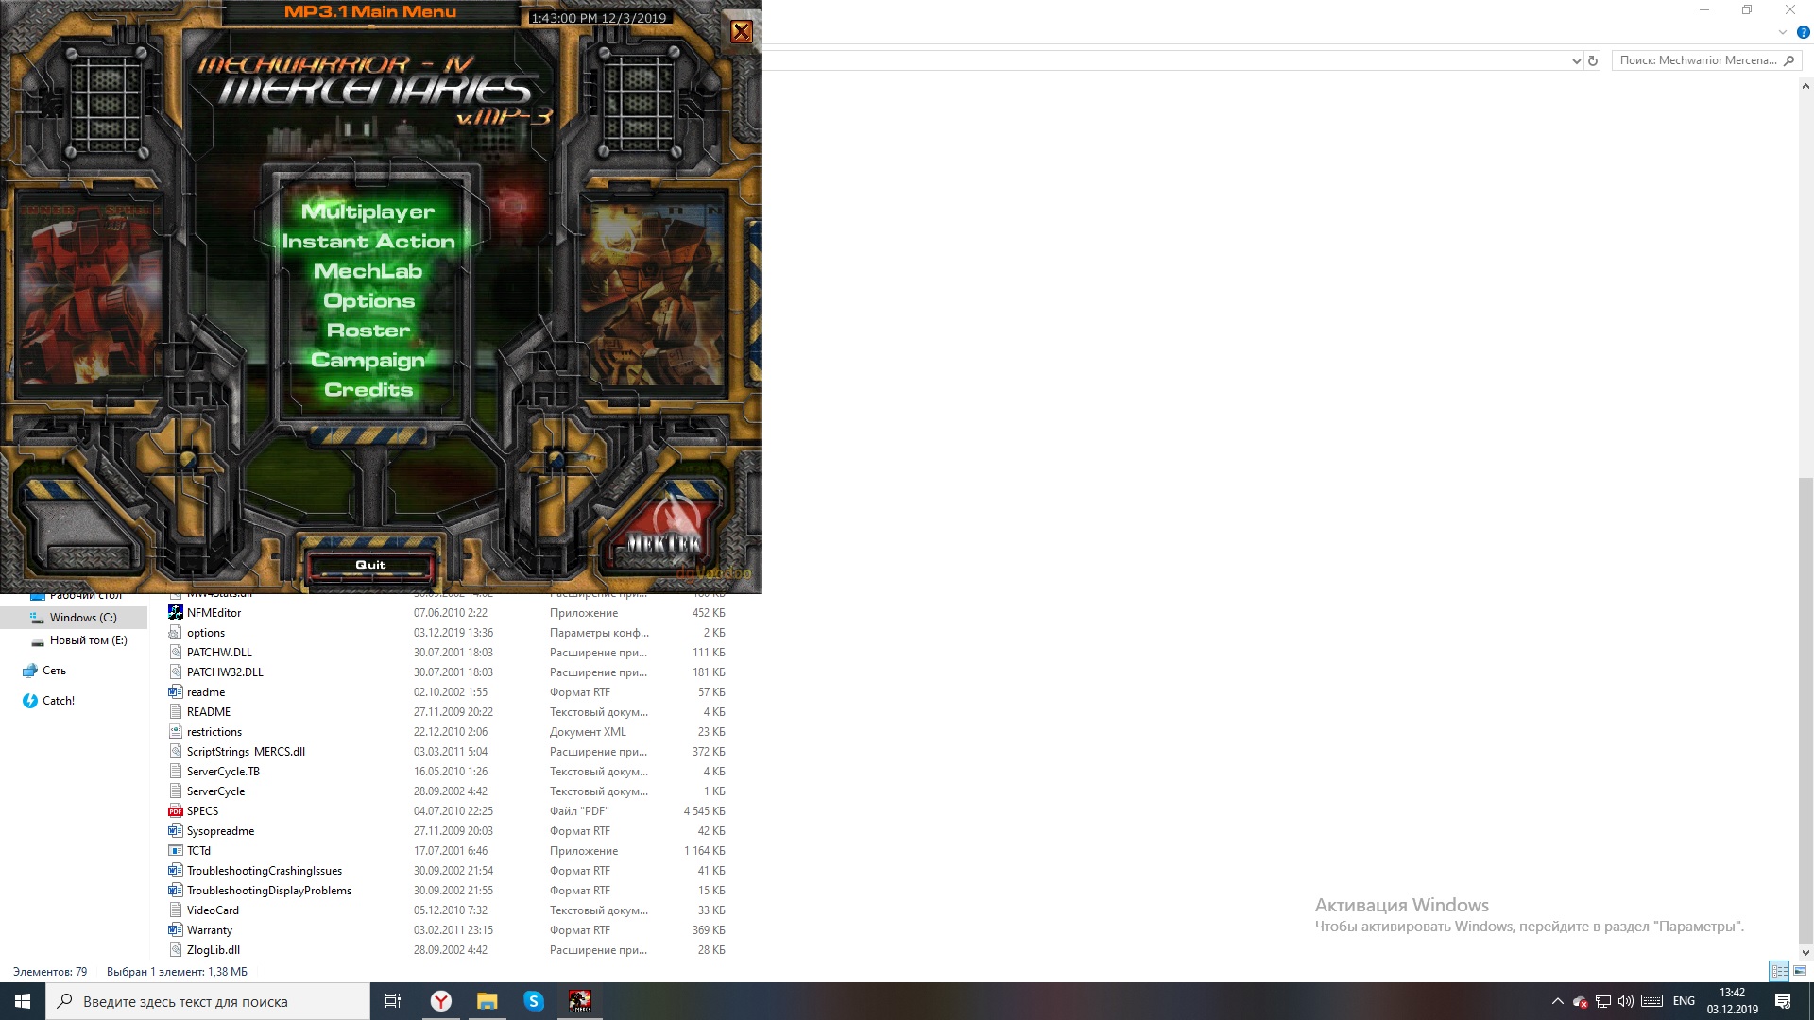Switch to the MechWarrior taskbar icon

(x=579, y=1001)
